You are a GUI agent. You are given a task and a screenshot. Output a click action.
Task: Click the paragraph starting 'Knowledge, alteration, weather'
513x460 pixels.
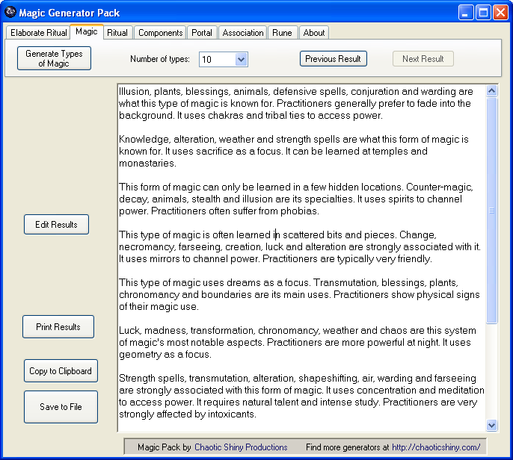pos(294,151)
